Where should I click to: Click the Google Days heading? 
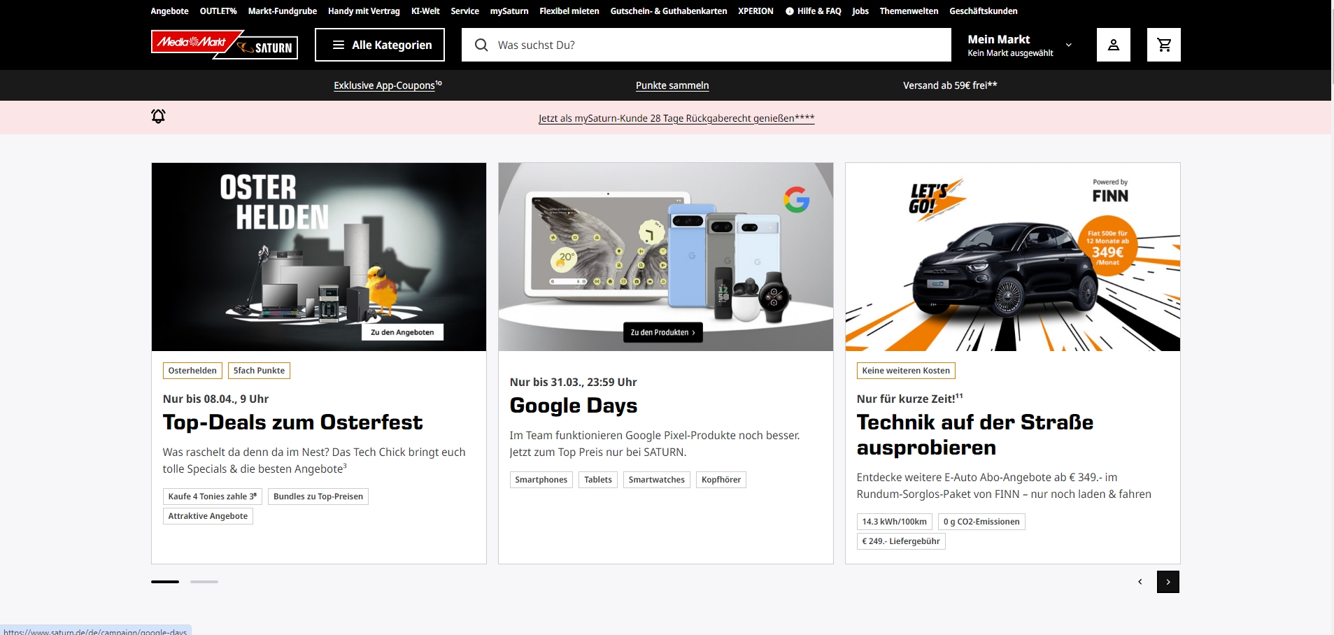pyautogui.click(x=574, y=406)
